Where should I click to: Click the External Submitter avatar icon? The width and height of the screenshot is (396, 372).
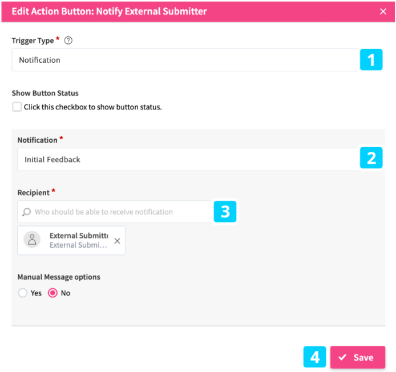pos(33,240)
